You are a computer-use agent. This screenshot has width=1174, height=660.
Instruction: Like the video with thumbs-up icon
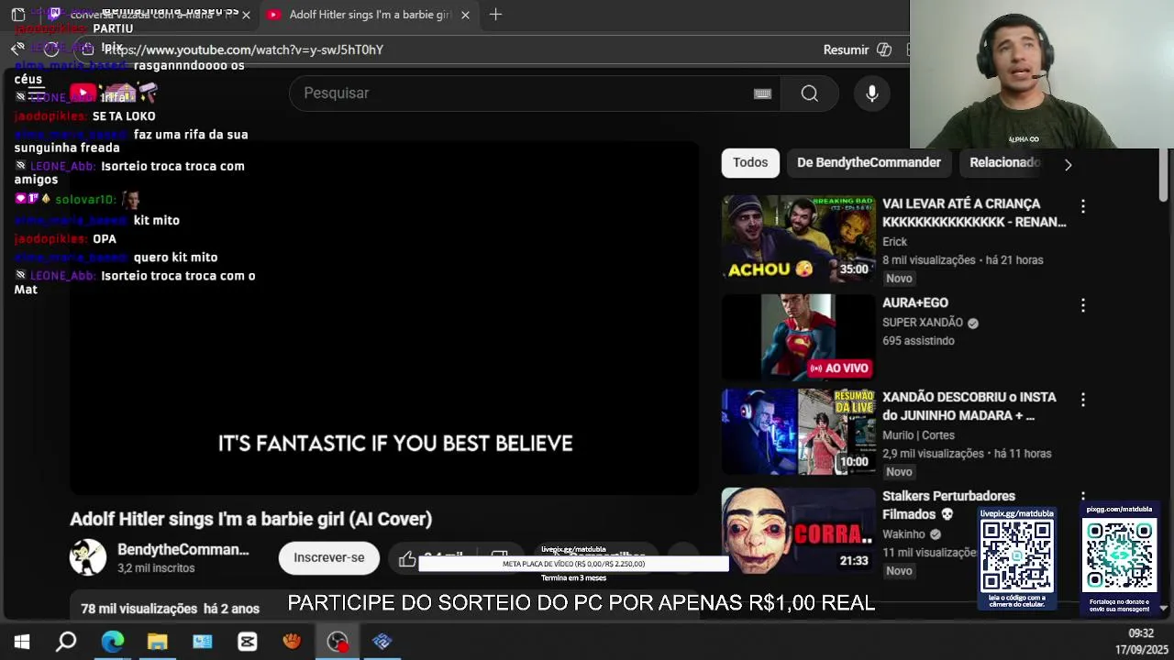coord(407,557)
